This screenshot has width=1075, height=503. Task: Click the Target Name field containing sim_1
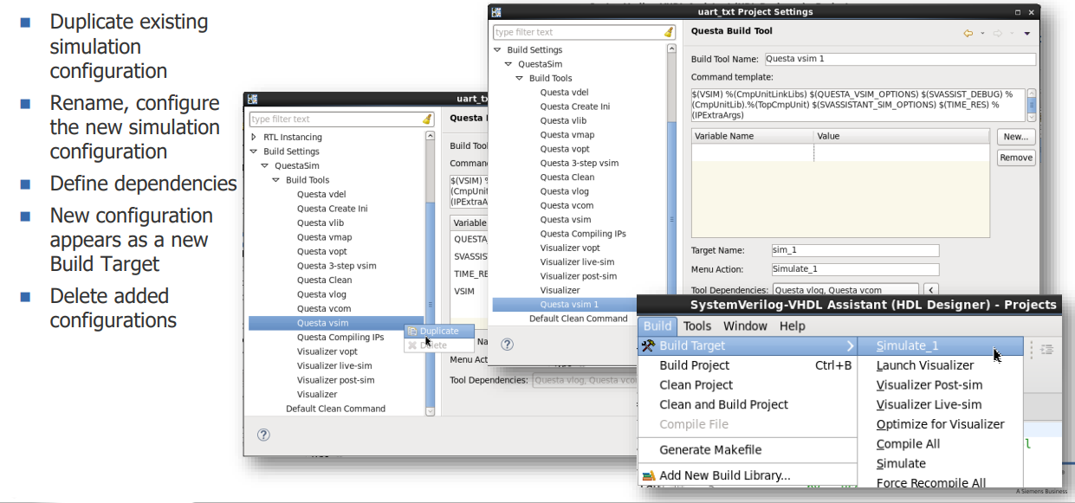854,250
